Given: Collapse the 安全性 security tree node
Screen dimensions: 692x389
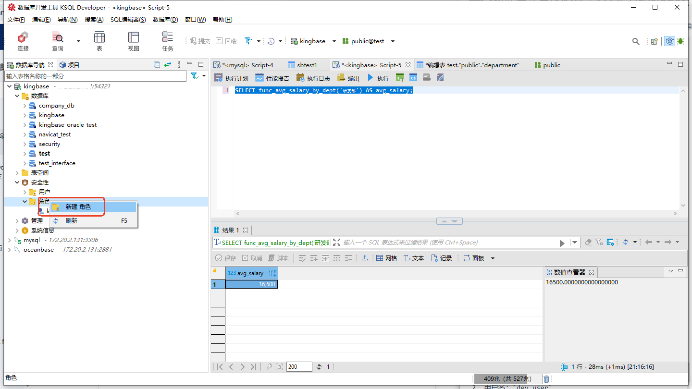Looking at the screenshot, I should [x=17, y=182].
